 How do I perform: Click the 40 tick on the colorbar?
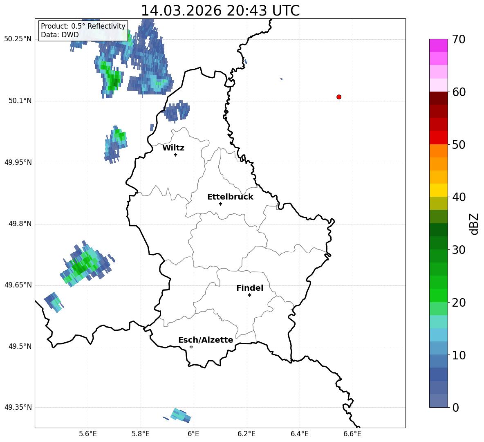tap(459, 197)
